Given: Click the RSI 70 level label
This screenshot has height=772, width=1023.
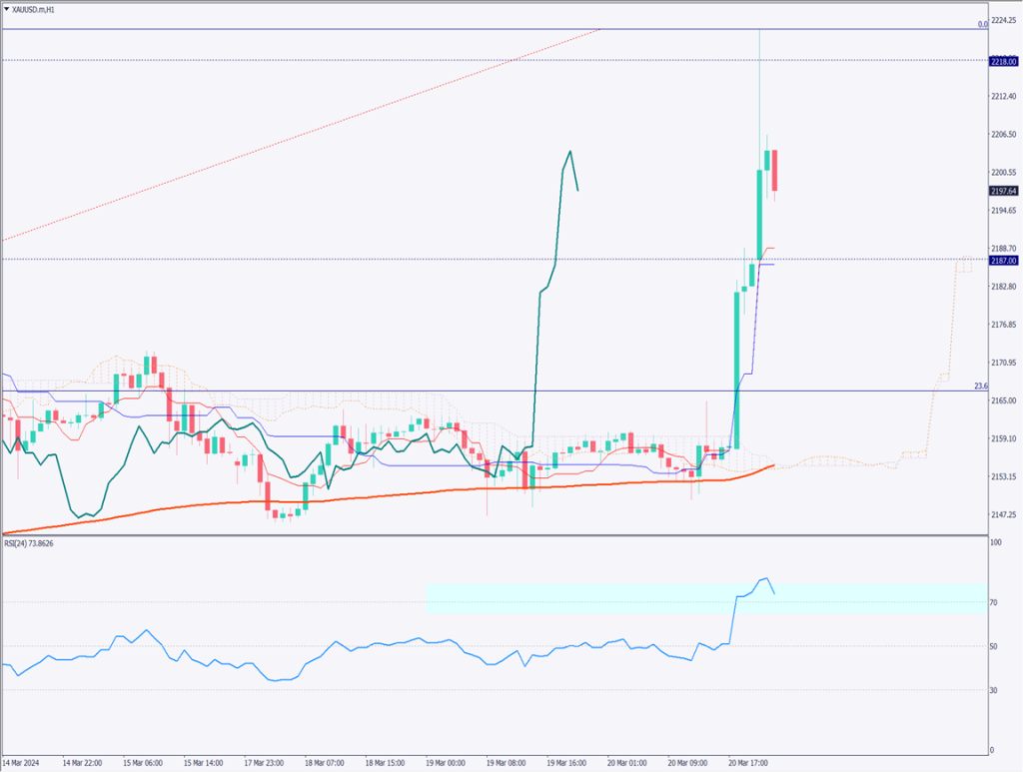Looking at the screenshot, I should tap(994, 602).
